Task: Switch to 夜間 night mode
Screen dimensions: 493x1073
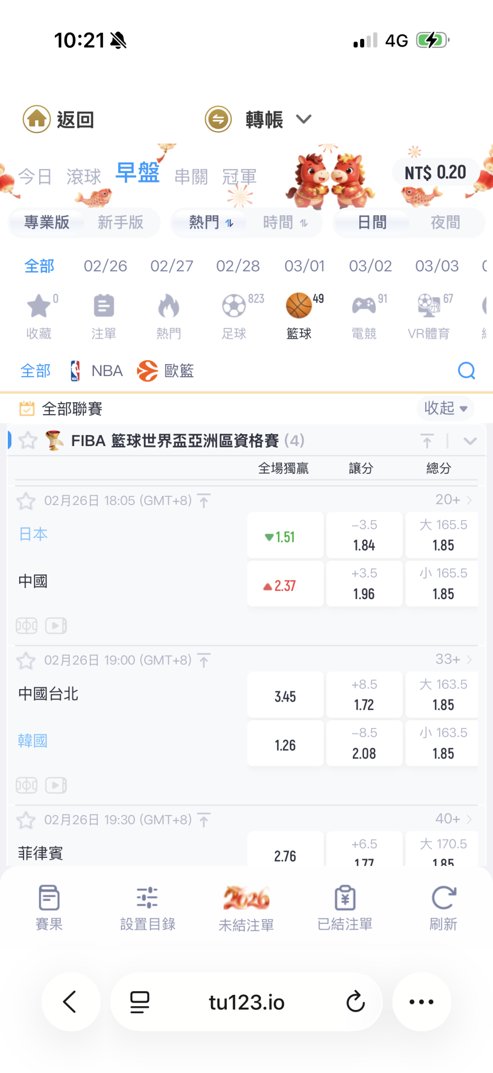Action: (x=445, y=223)
